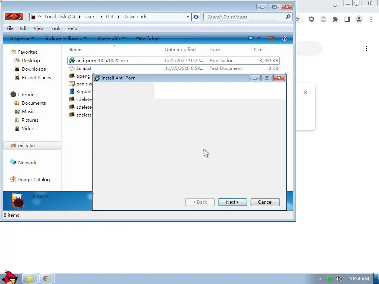The height and width of the screenshot is (284, 379).
Task: Click the Pictures library icon
Action: [x=17, y=120]
